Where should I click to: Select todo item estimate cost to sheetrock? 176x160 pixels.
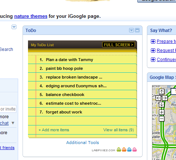click(73, 103)
